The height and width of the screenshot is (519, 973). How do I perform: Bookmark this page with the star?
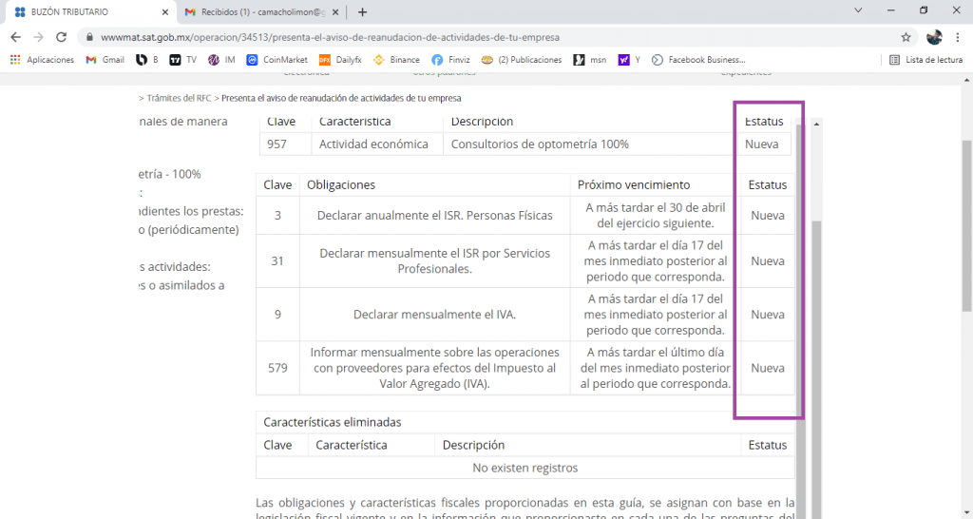(906, 37)
